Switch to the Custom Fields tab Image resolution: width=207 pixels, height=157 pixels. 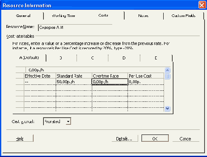tap(184, 16)
